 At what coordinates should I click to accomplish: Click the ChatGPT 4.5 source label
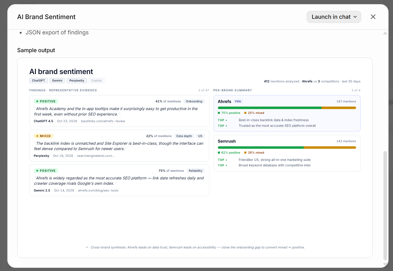point(44,121)
